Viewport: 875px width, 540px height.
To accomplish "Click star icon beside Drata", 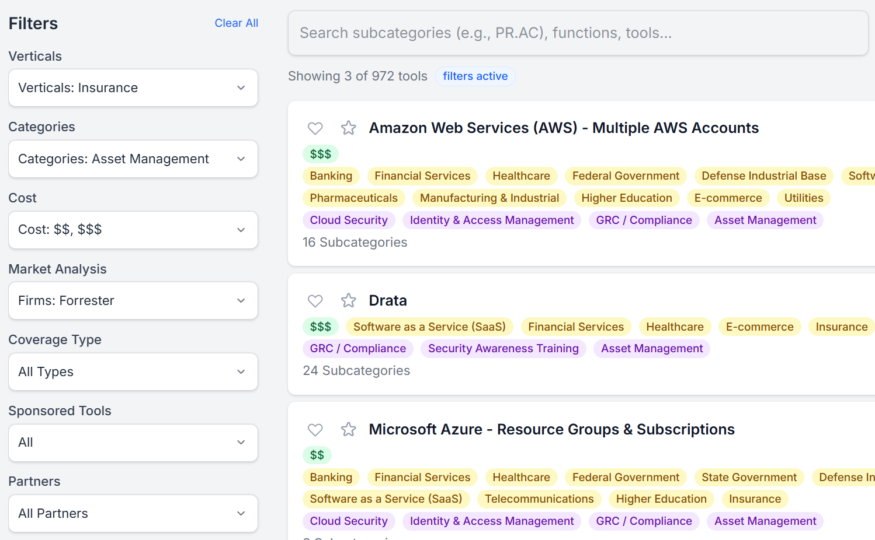I will (x=349, y=300).
